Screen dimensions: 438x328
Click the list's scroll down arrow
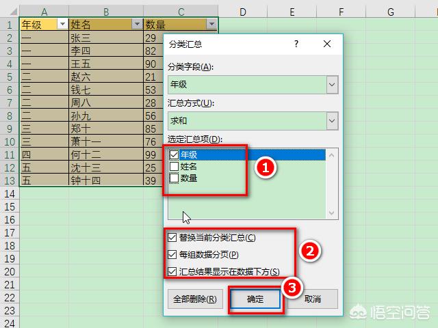click(332, 213)
